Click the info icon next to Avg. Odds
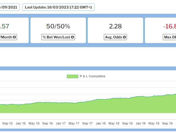This screenshot has height=133, width=176. (x=124, y=37)
